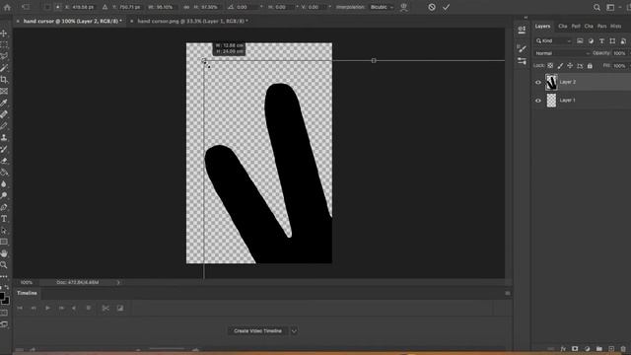Click the foreground color swatch
The image size is (631, 355).
(x=2, y=297)
